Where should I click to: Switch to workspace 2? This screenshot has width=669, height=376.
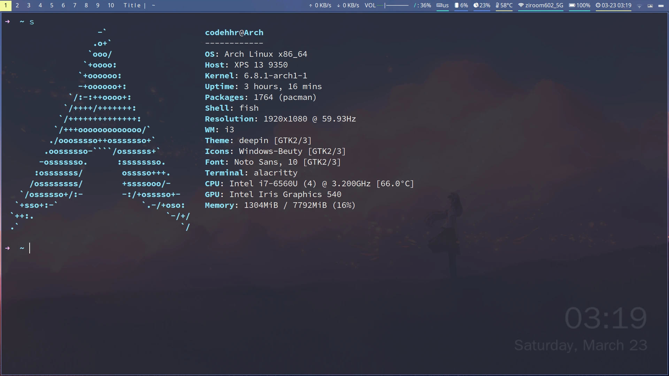tap(17, 5)
